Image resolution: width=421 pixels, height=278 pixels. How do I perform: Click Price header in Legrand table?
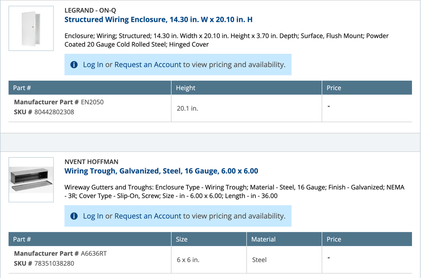click(367, 88)
